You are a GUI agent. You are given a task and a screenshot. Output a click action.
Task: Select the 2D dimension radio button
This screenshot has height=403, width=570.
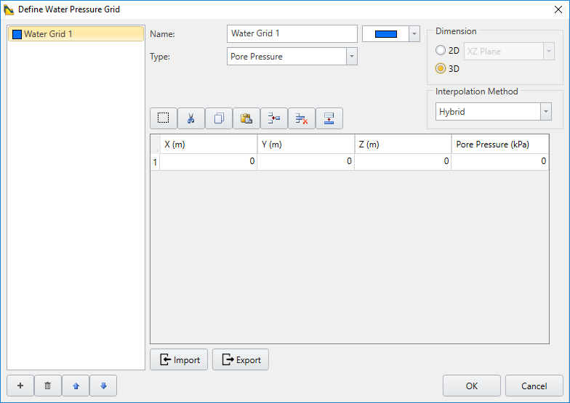(441, 51)
